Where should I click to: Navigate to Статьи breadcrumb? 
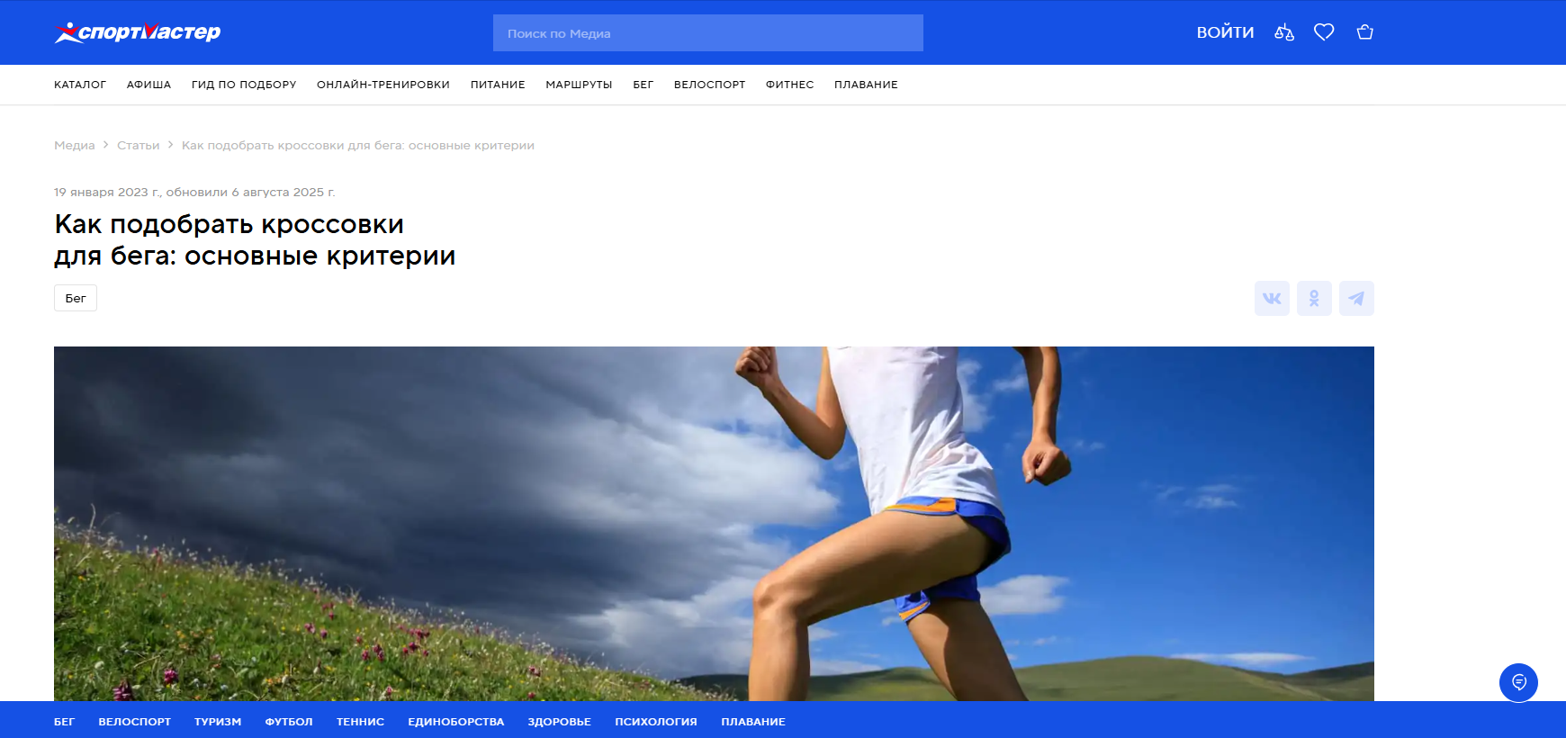point(138,146)
